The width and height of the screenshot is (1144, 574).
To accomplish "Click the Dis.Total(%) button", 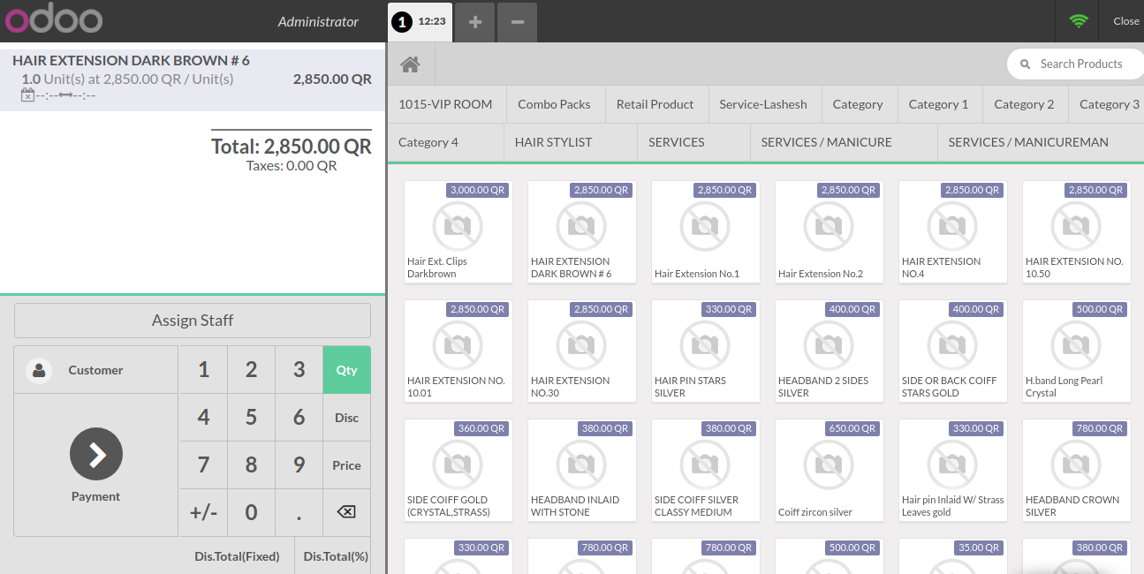I will [x=336, y=556].
